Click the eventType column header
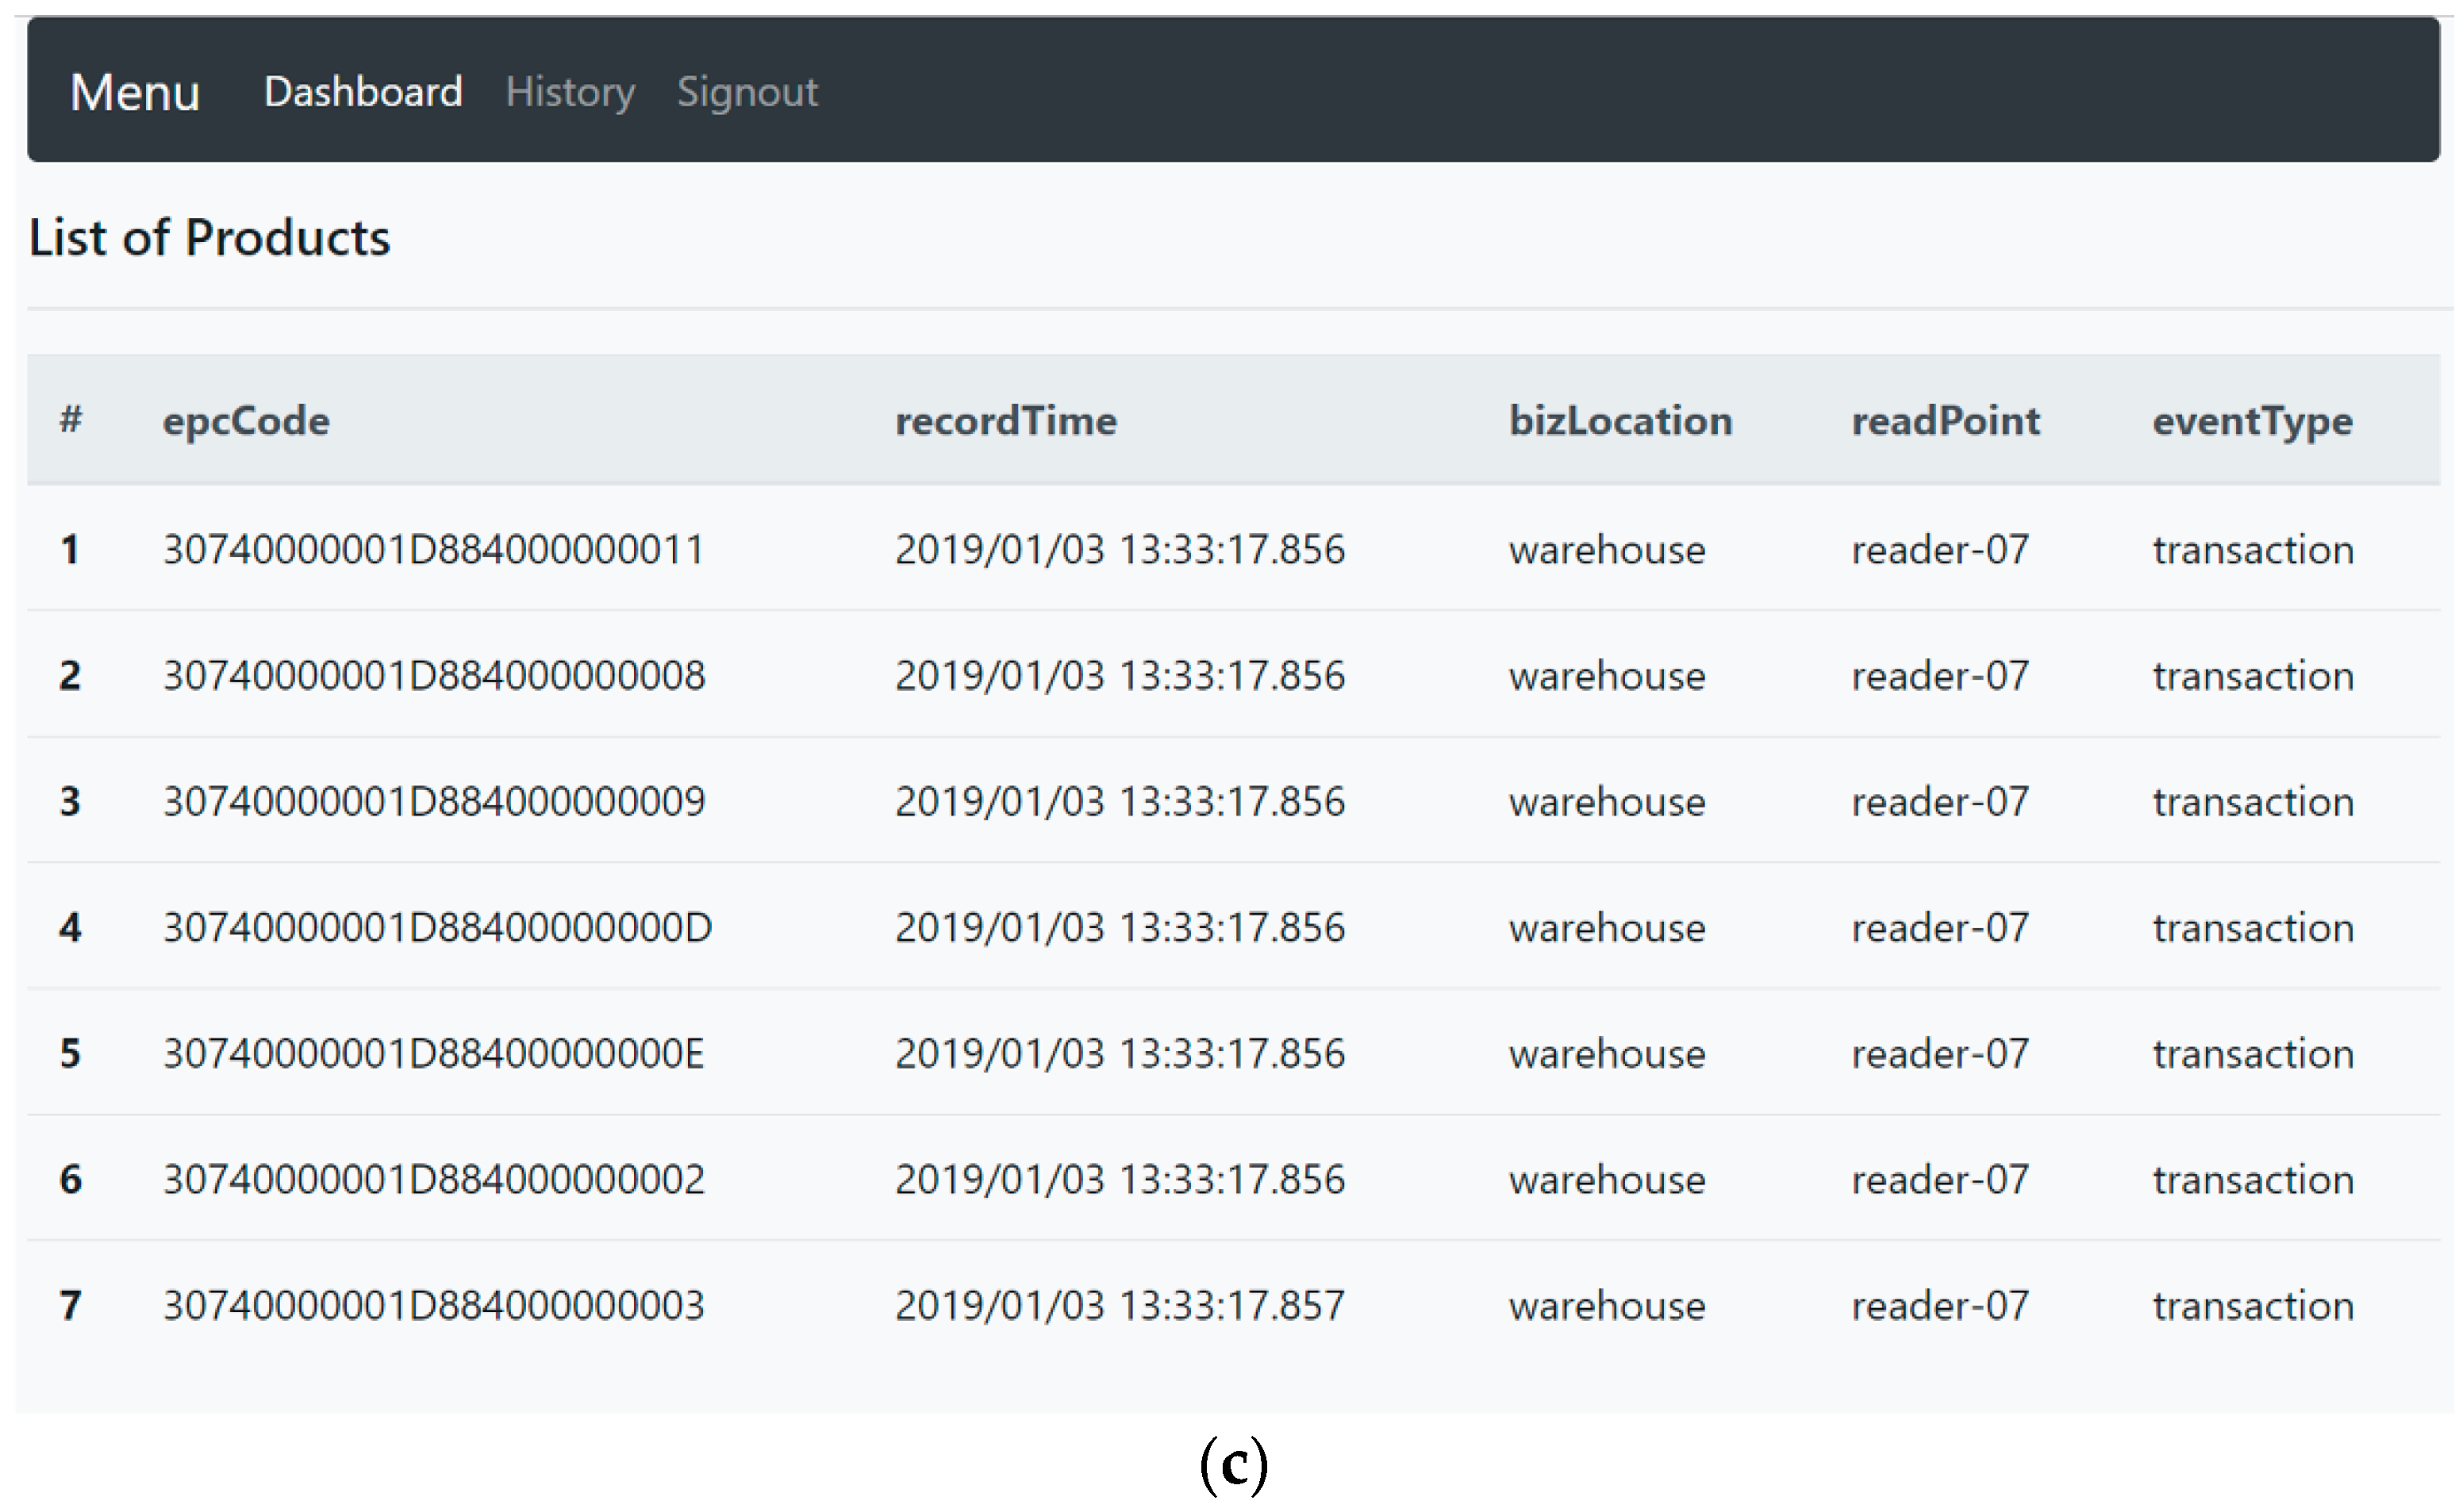2455x1512 pixels. tap(2252, 421)
